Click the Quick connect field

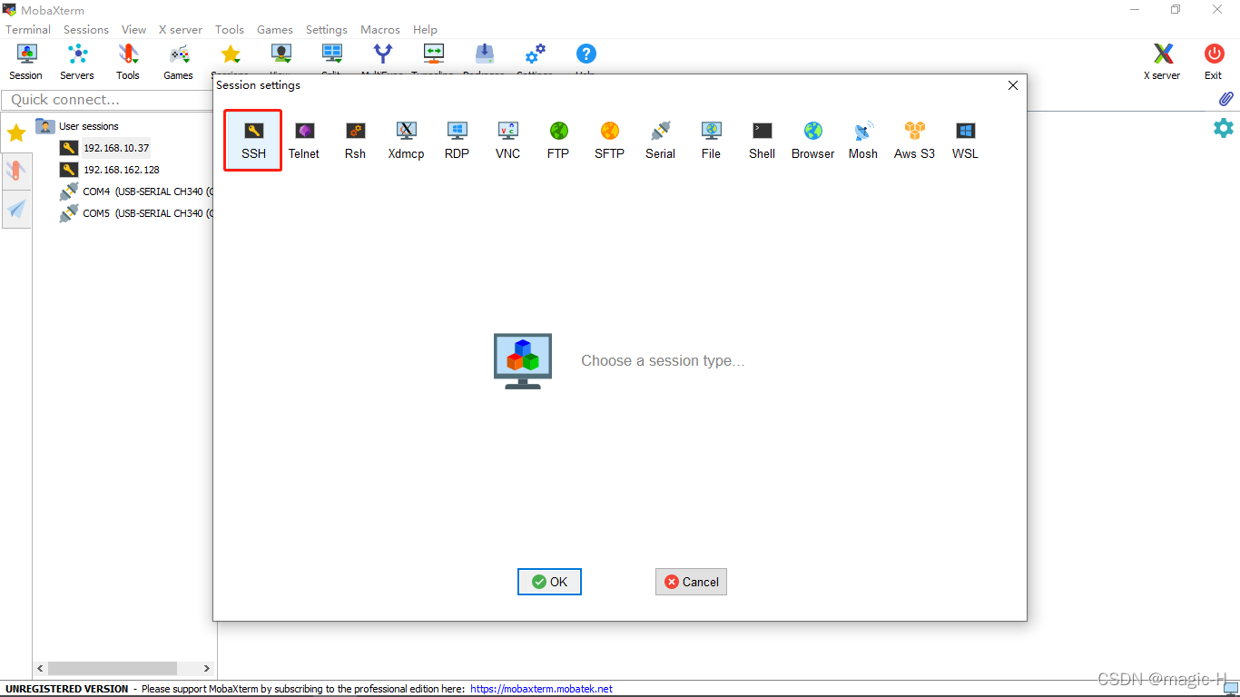click(x=109, y=100)
